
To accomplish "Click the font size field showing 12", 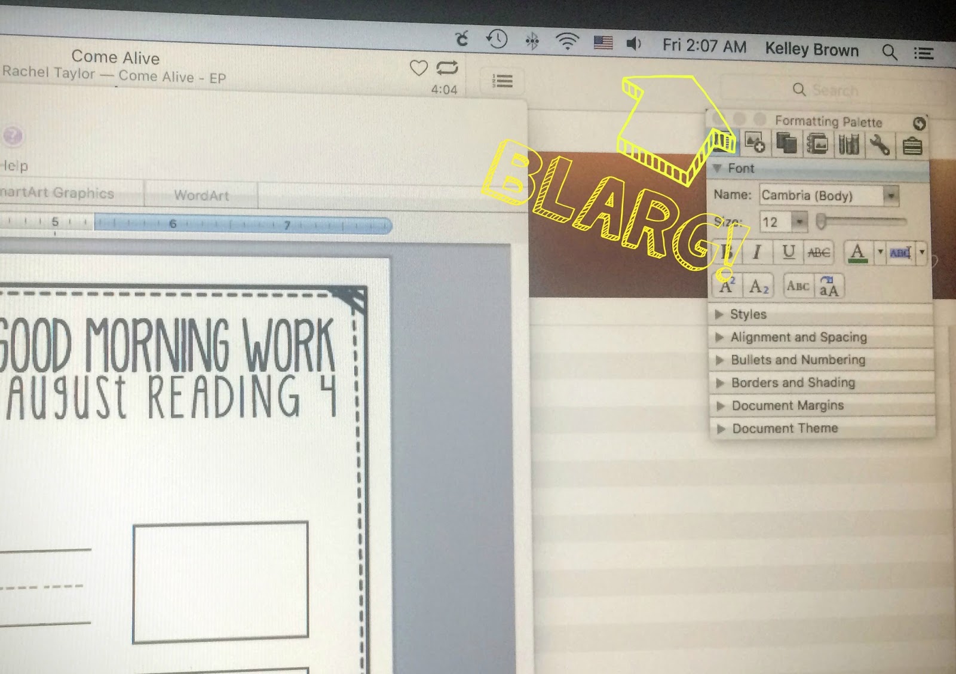I will coord(776,222).
